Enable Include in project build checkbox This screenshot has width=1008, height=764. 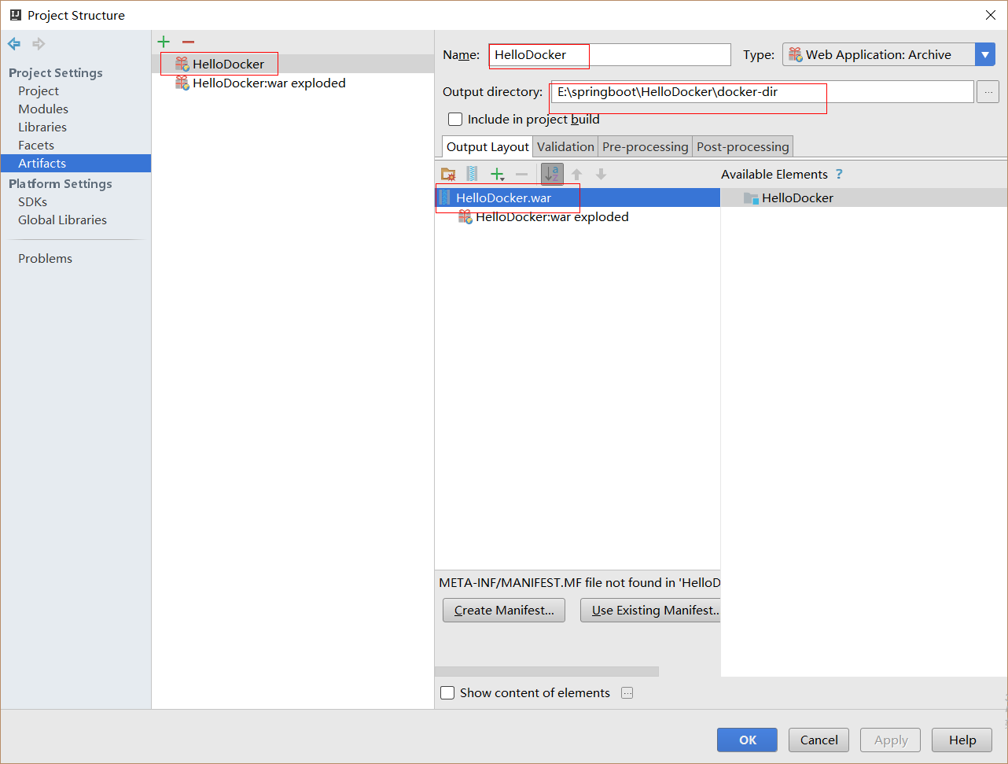tap(455, 119)
